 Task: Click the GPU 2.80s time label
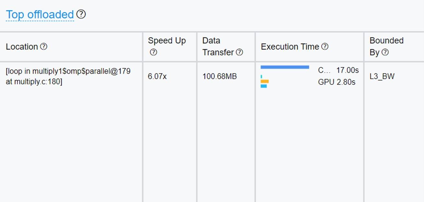[x=337, y=82]
